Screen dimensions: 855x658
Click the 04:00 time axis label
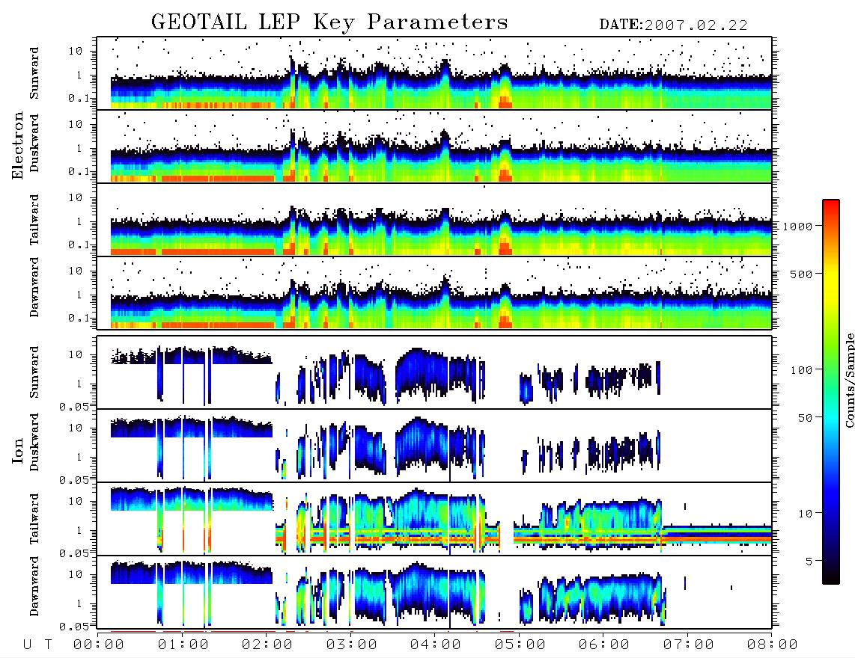436,645
